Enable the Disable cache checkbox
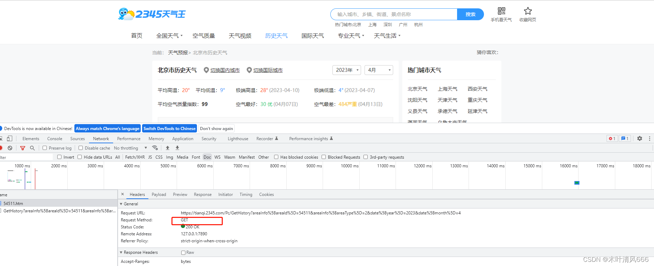 tap(81, 148)
